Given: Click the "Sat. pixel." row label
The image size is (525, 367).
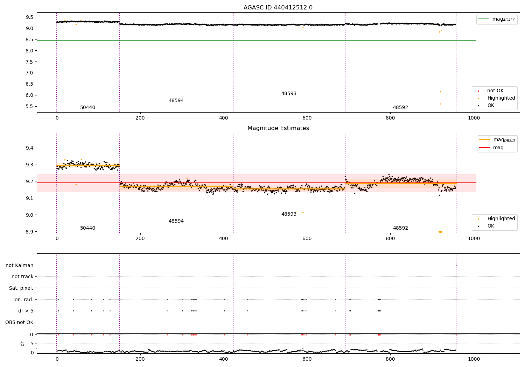Looking at the screenshot, I should 21,288.
